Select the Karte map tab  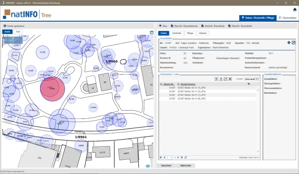click(7, 32)
